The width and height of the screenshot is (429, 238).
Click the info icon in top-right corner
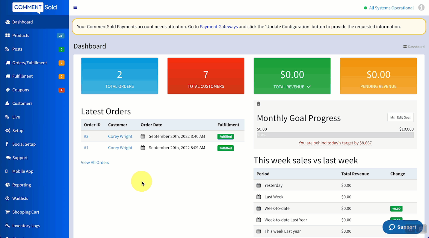tap(421, 7)
